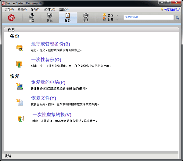The height and width of the screenshot is (161, 183).
Task: Open the 工具 tools tab
Action: [x=86, y=17]
